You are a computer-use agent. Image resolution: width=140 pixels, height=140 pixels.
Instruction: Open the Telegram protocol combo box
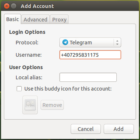point(90,43)
